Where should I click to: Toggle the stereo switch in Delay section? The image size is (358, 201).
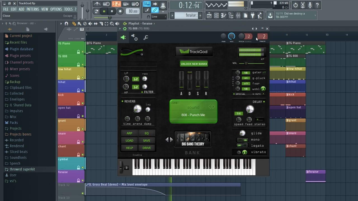260,119
